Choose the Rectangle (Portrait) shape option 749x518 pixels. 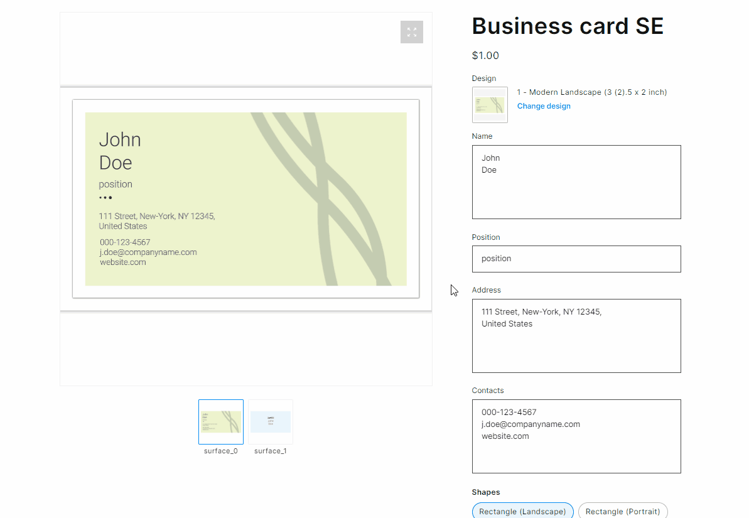point(623,511)
